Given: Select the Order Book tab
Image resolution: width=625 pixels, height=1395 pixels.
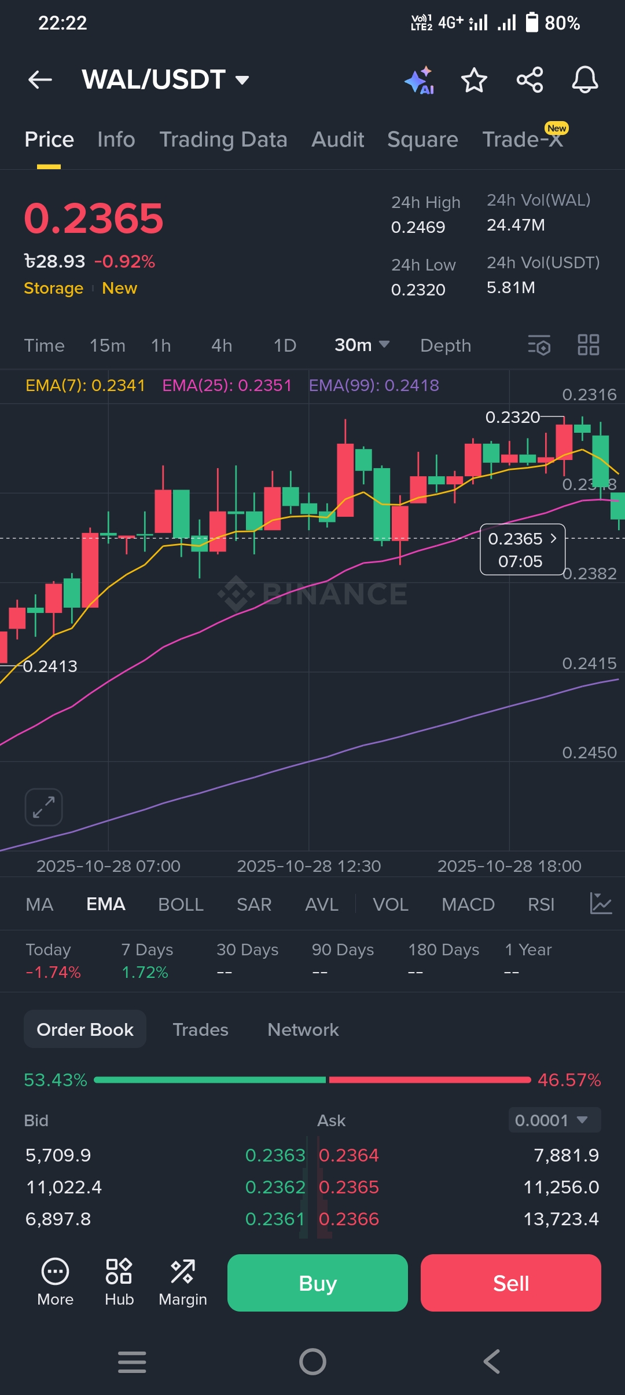Looking at the screenshot, I should (85, 1029).
